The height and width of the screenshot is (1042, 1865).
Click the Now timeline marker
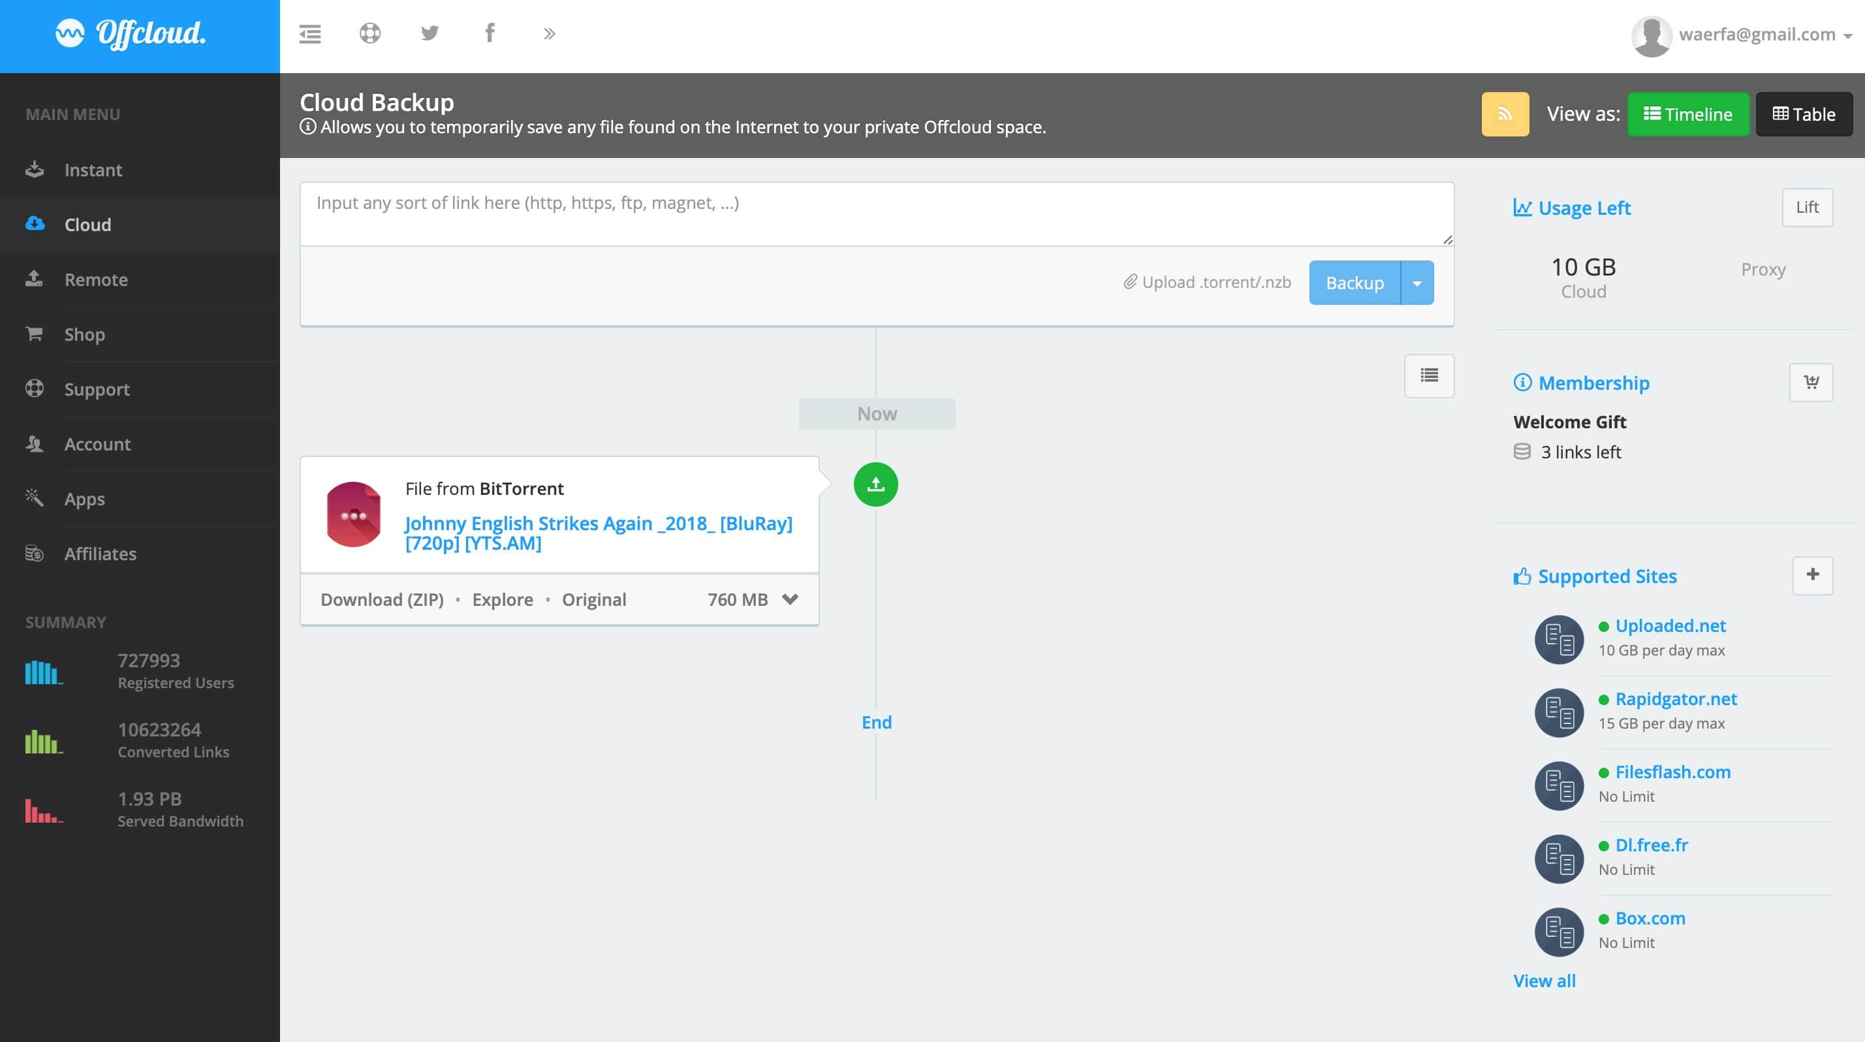click(877, 413)
